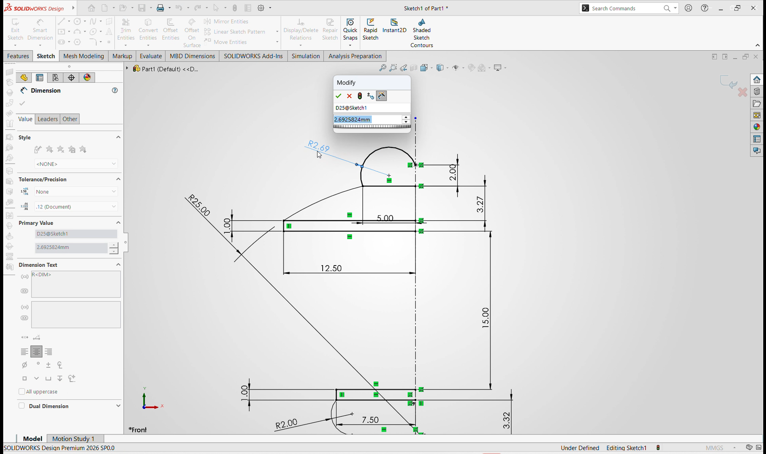Open the .12 (Document) precision dropdown

(x=76, y=206)
